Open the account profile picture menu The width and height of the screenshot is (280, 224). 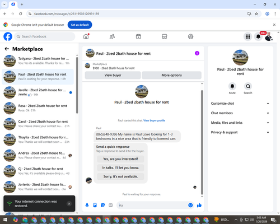point(269,36)
